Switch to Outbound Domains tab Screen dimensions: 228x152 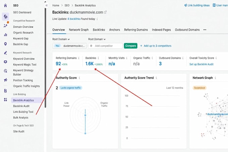point(187,30)
